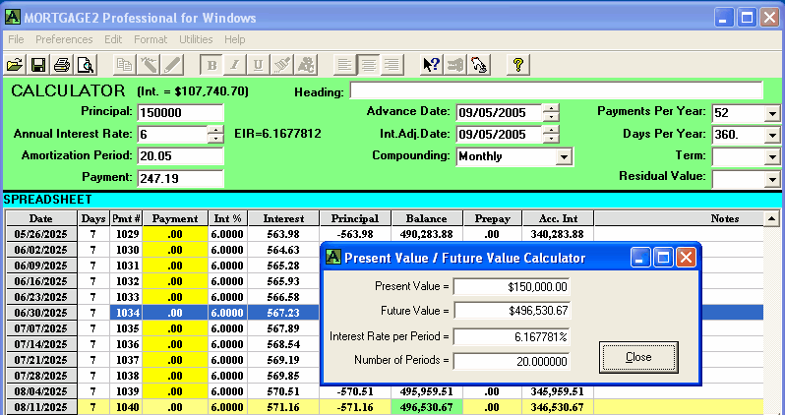785x415 pixels.
Task: Click the Open file folder icon
Action: point(15,65)
